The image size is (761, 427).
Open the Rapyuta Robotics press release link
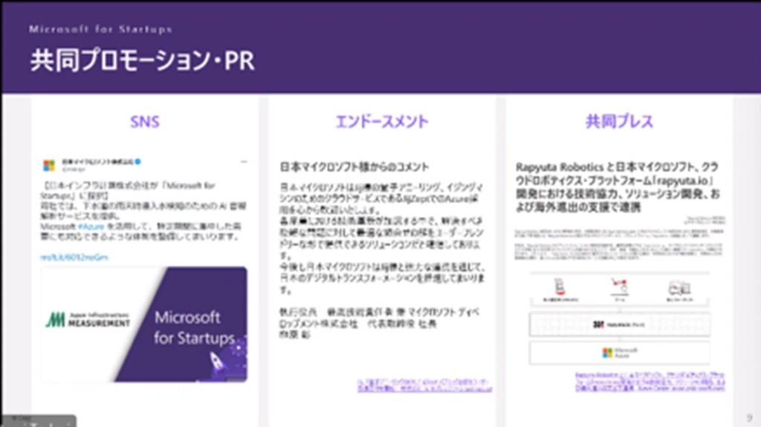coord(650,382)
